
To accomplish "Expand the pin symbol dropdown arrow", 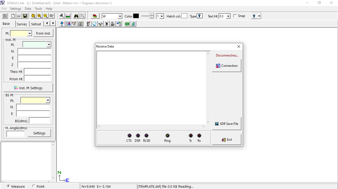I will click(259, 16).
